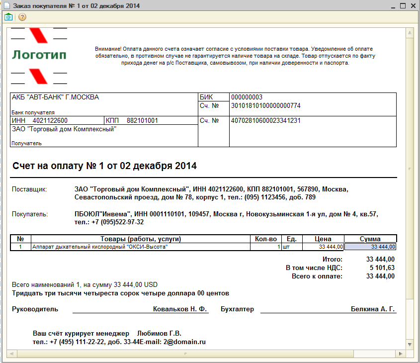420x363 pixels.
Task: Minimize the order window
Action: click(393, 6)
